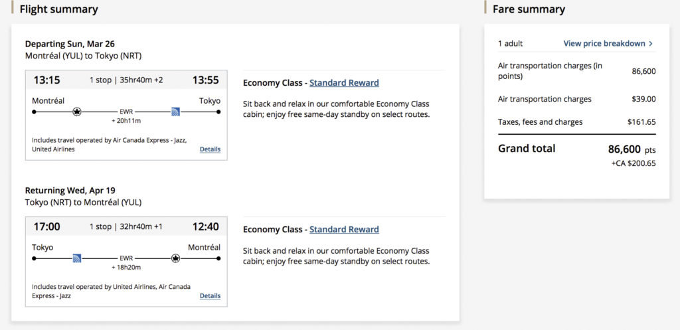Open Details for the Tokyo to Montréal flight
This screenshot has width=680, height=330.
pos(210,295)
